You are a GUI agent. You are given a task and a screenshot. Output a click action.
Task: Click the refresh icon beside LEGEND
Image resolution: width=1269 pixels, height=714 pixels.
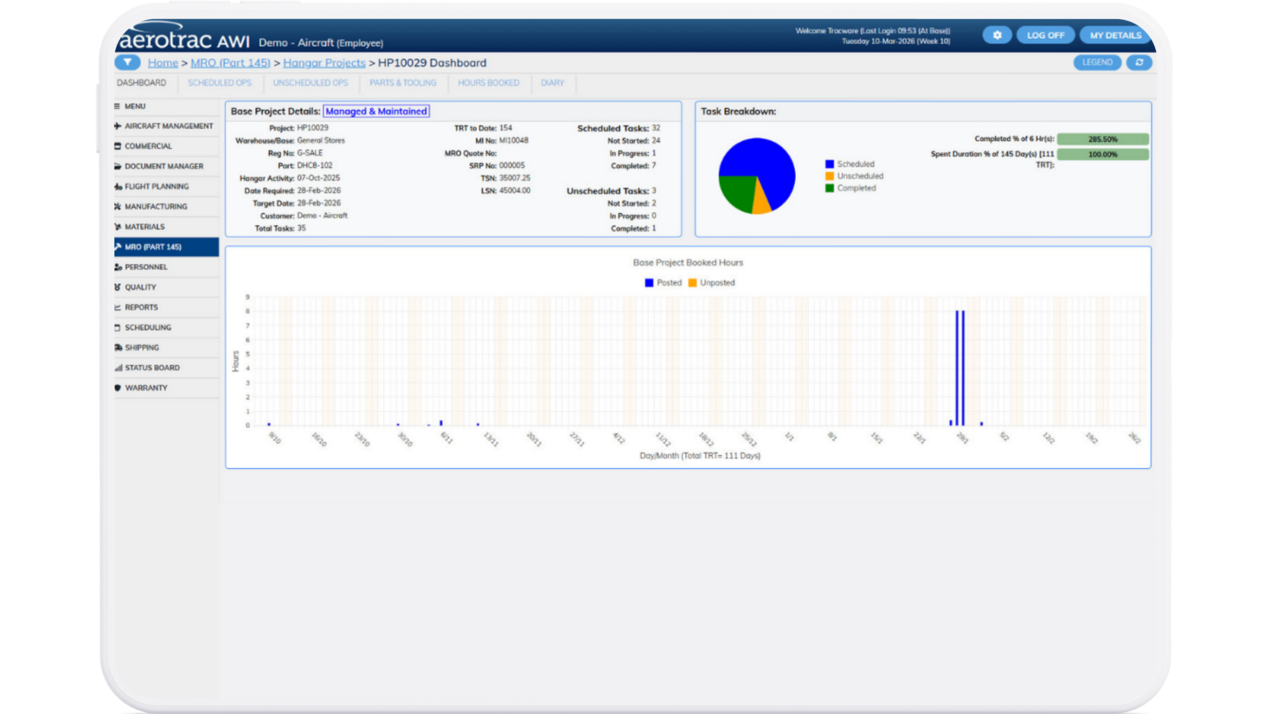point(1139,62)
